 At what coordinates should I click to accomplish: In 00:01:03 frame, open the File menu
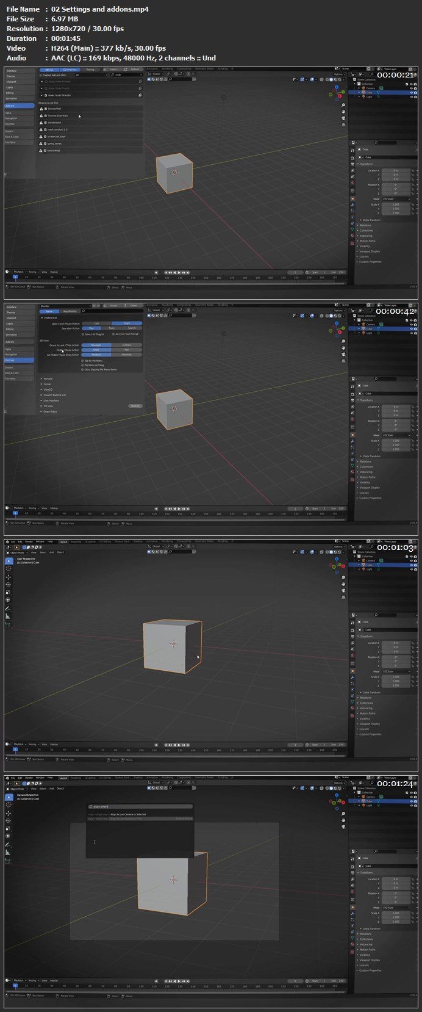pyautogui.click(x=13, y=541)
